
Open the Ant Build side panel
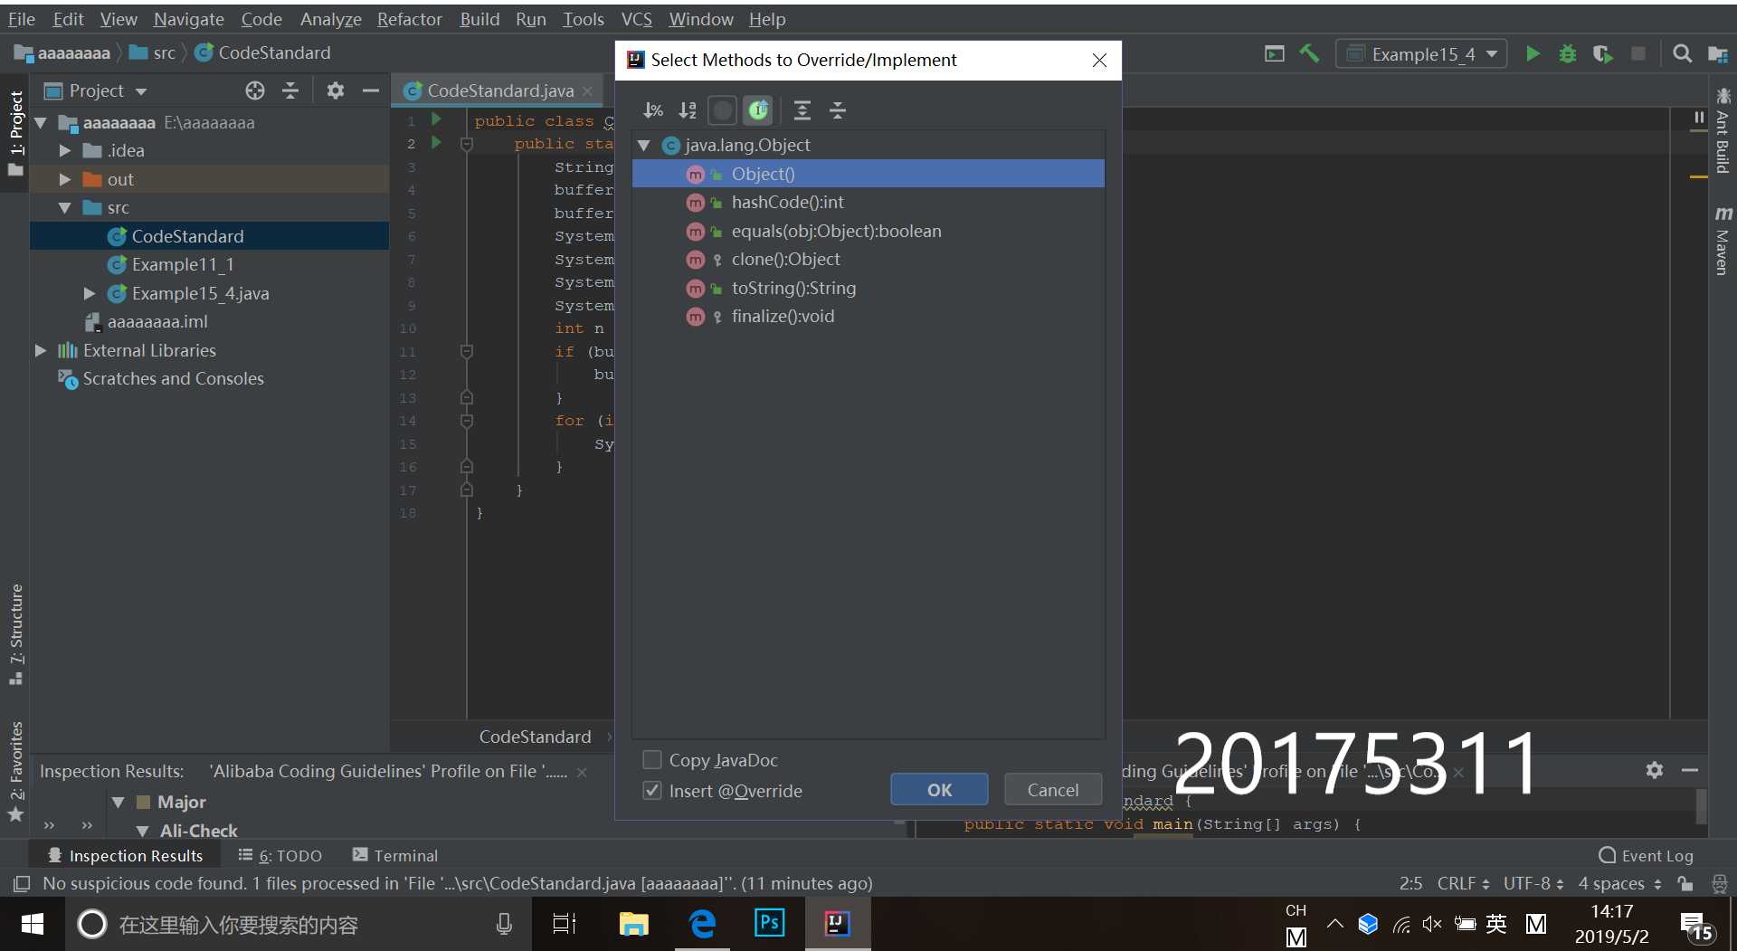coord(1723,131)
